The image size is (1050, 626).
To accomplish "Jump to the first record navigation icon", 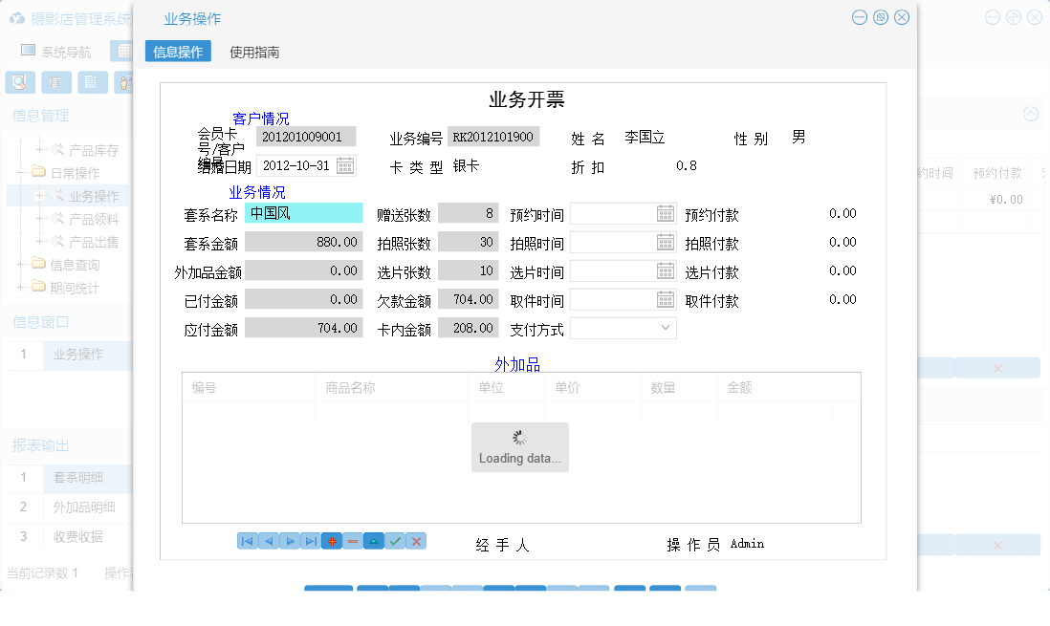I will [x=246, y=541].
